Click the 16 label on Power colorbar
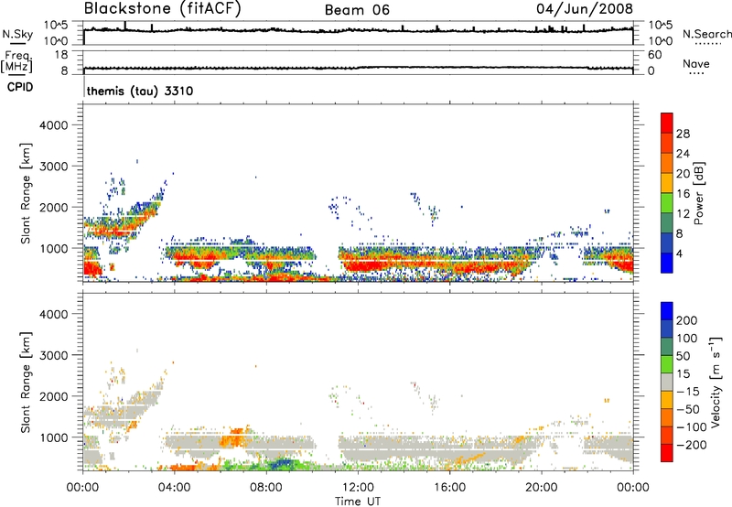 [683, 194]
